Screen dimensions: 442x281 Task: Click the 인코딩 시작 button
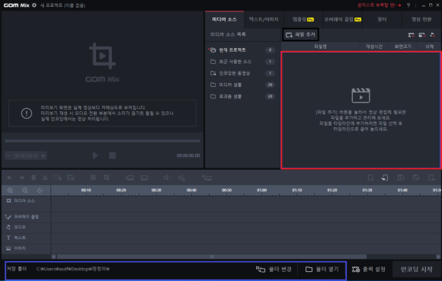tap(416, 270)
